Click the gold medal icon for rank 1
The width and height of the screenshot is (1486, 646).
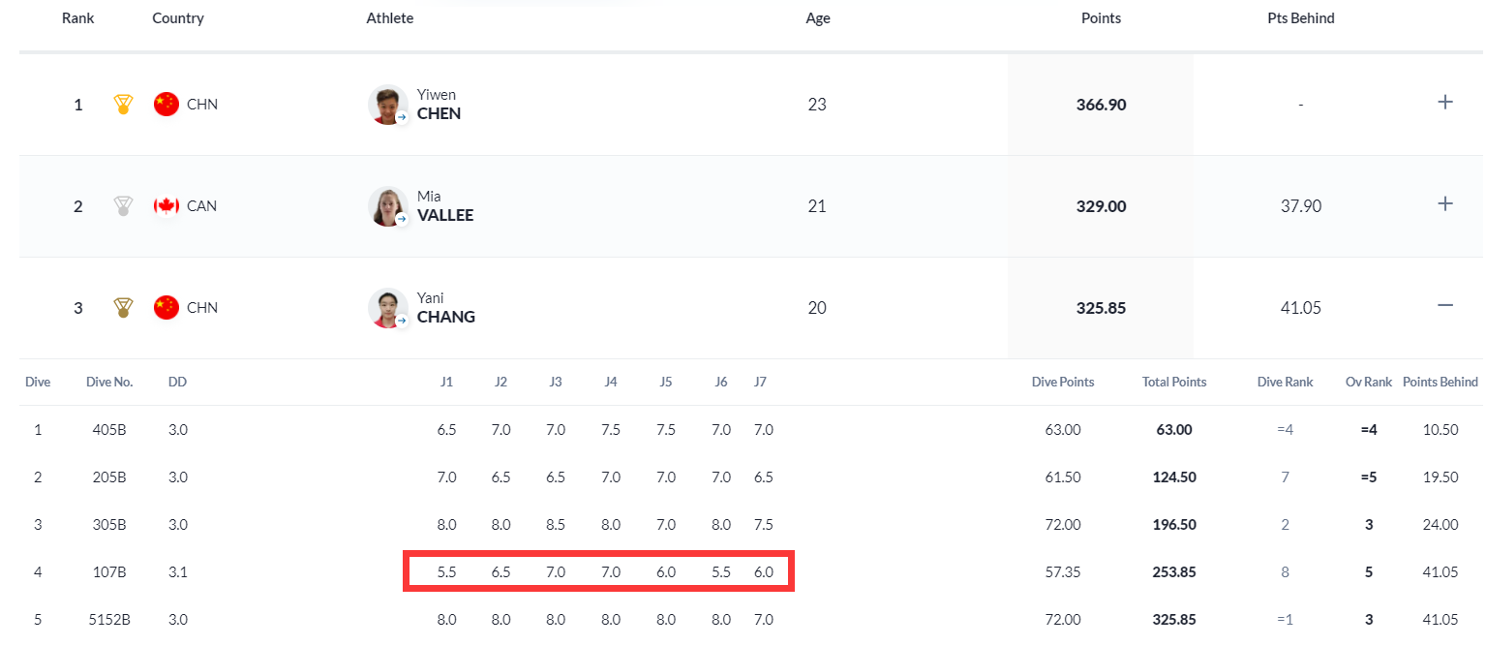123,104
